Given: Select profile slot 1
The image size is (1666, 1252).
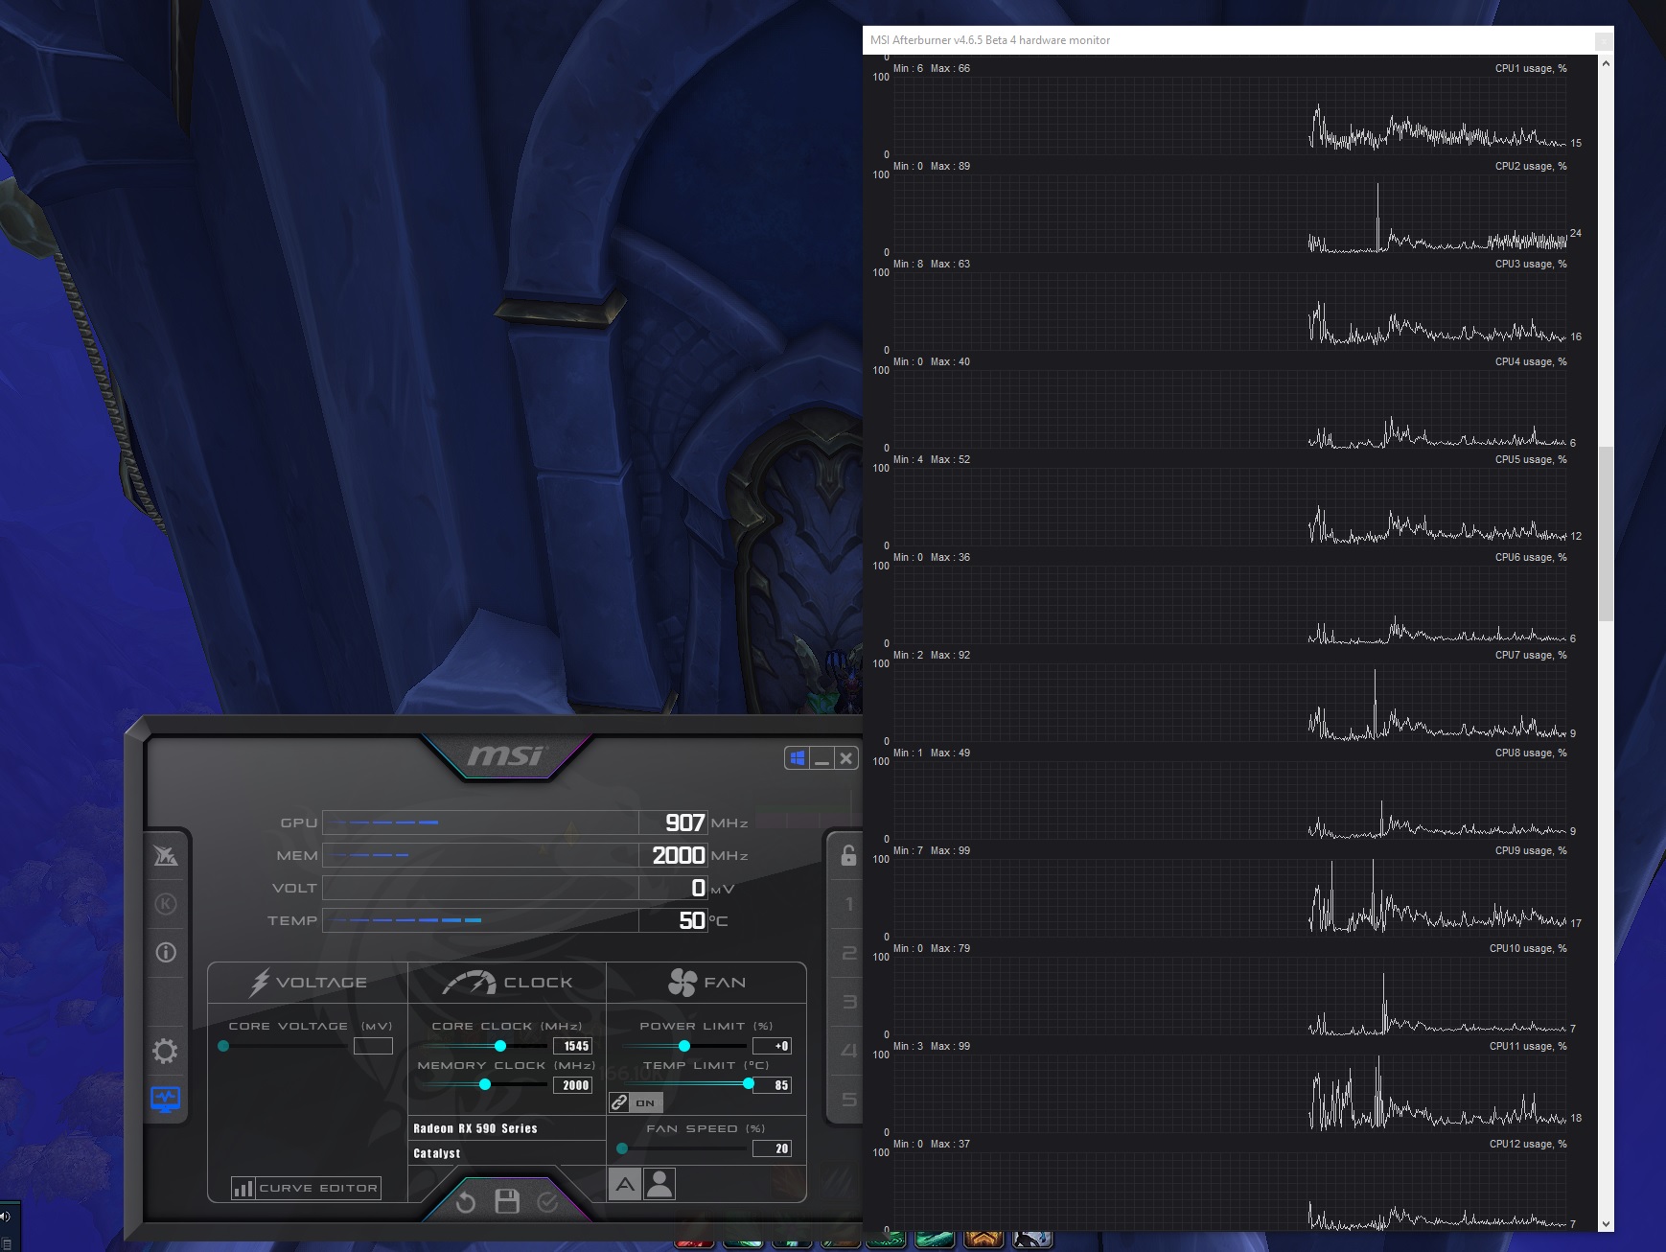Looking at the screenshot, I should click(848, 904).
